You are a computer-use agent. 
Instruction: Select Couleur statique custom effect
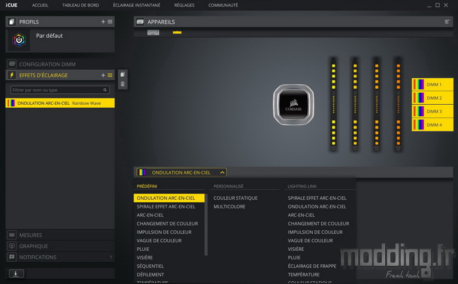235,198
